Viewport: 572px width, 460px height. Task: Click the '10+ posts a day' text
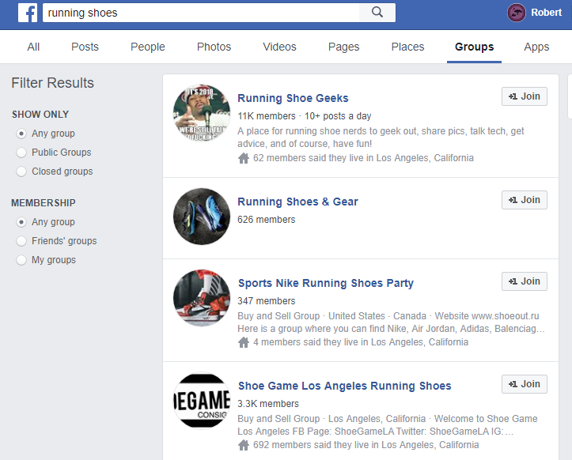tap(338, 116)
